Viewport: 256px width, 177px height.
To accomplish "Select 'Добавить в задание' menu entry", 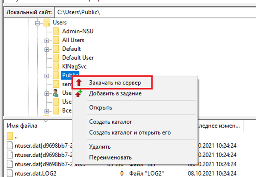I will tap(115, 93).
